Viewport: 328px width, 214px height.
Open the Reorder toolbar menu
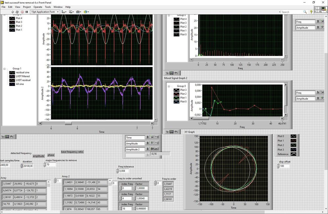pyautogui.click(x=86, y=12)
